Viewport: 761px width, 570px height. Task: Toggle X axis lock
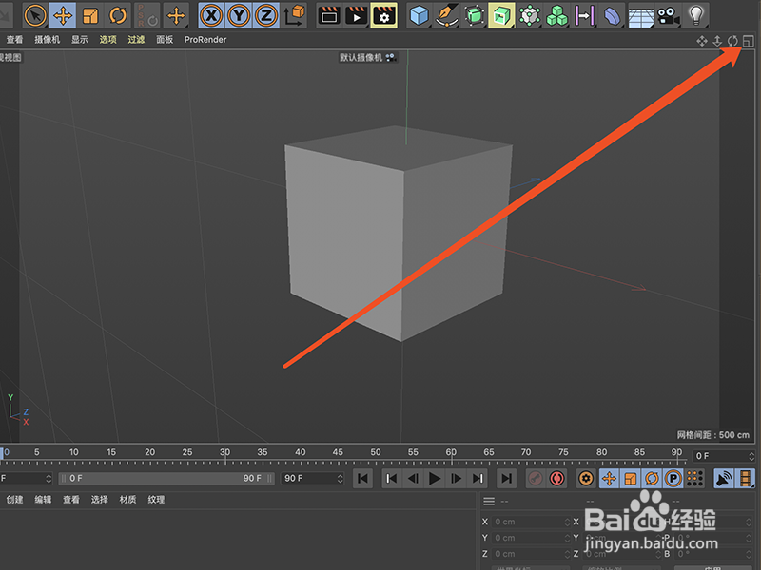pyautogui.click(x=211, y=15)
